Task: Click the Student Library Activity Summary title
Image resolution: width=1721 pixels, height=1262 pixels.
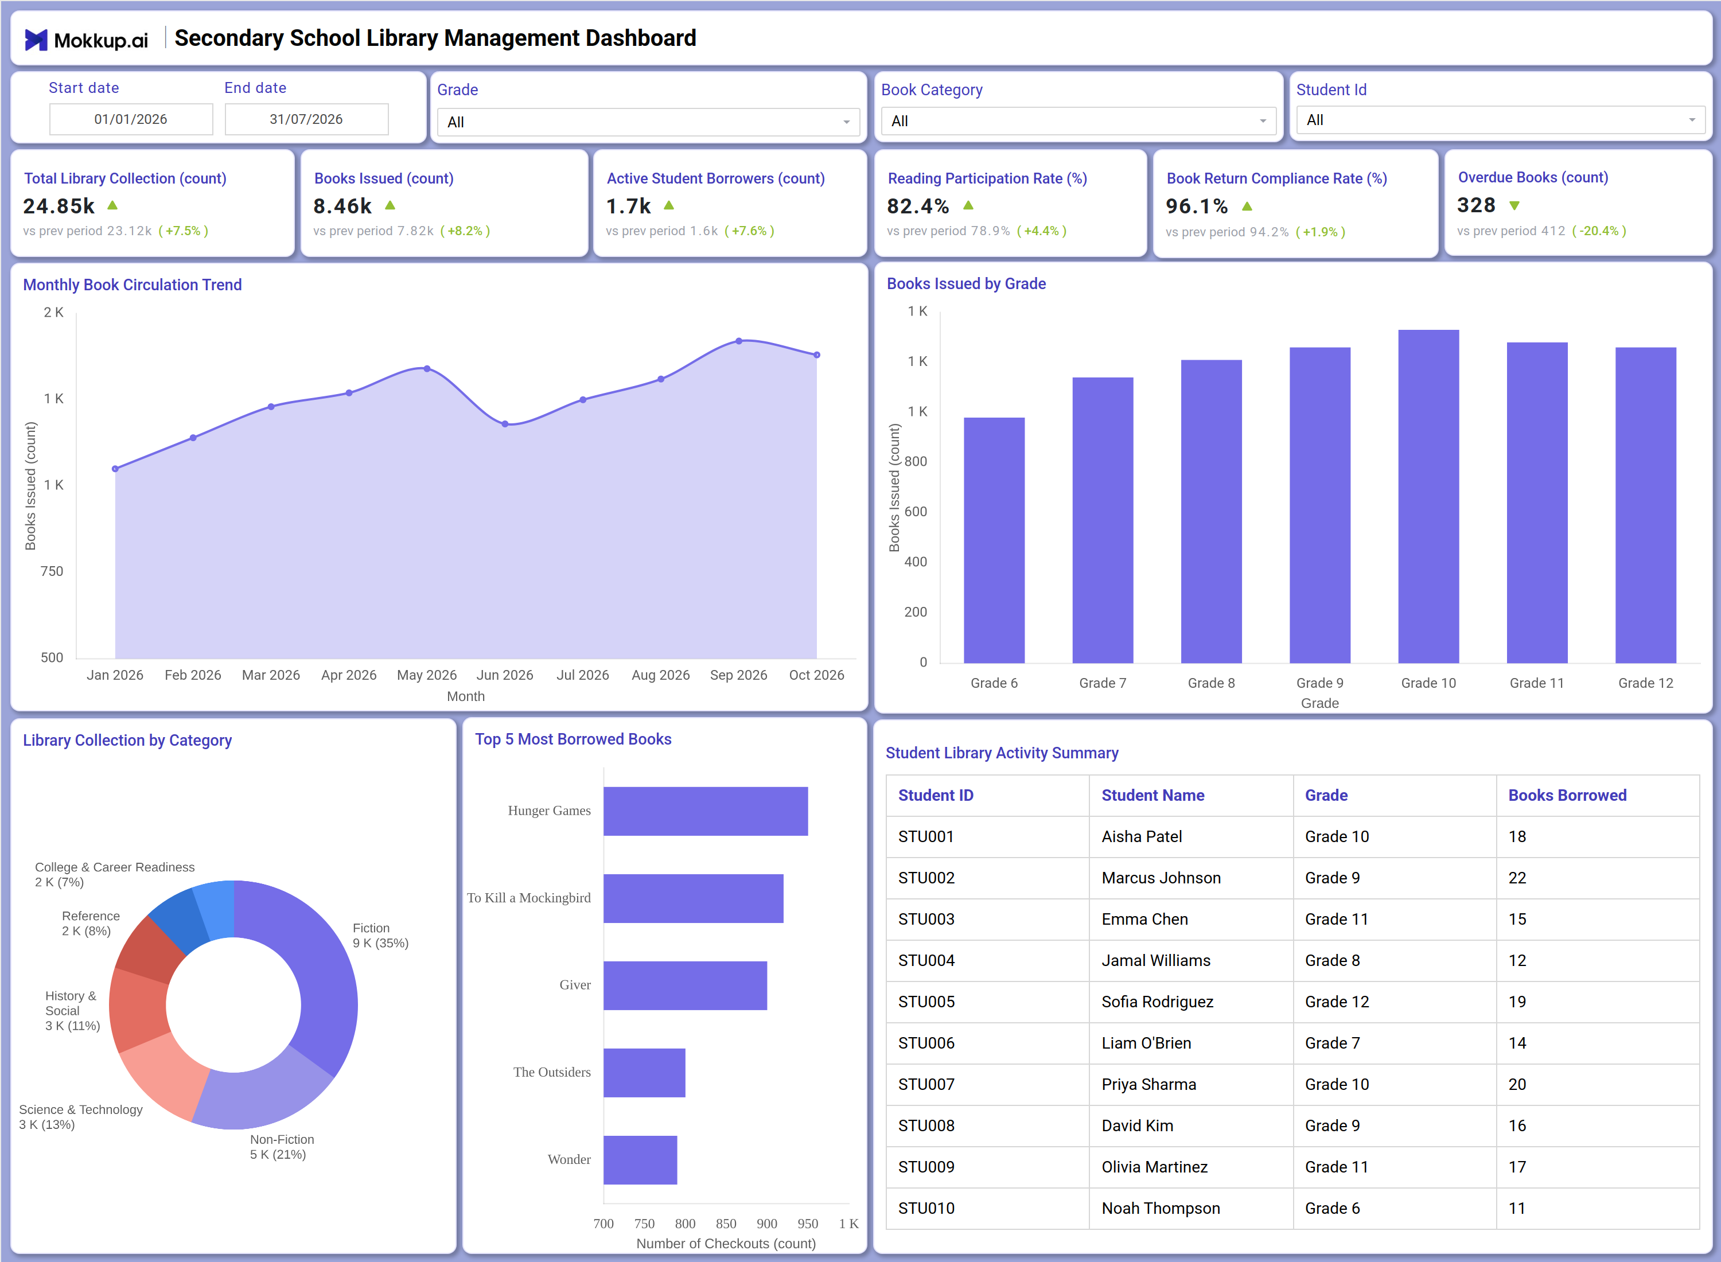Action: pos(1002,753)
